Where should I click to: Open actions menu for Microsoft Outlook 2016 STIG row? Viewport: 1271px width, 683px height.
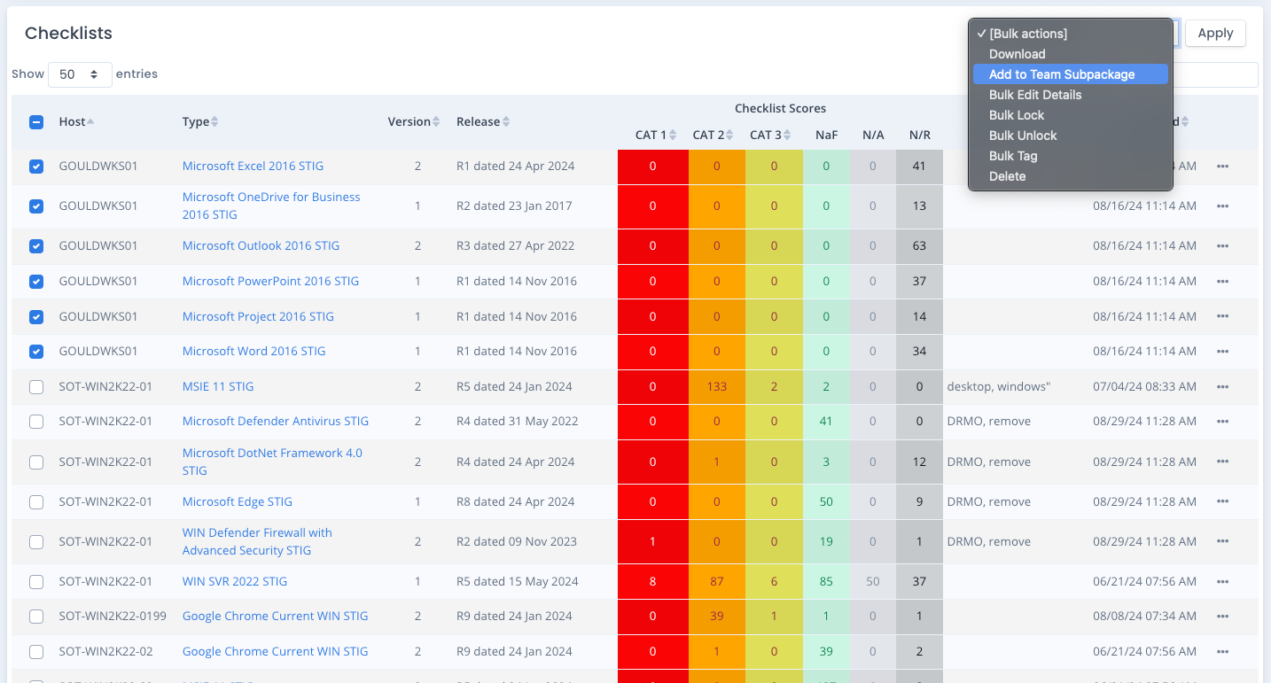tap(1223, 245)
